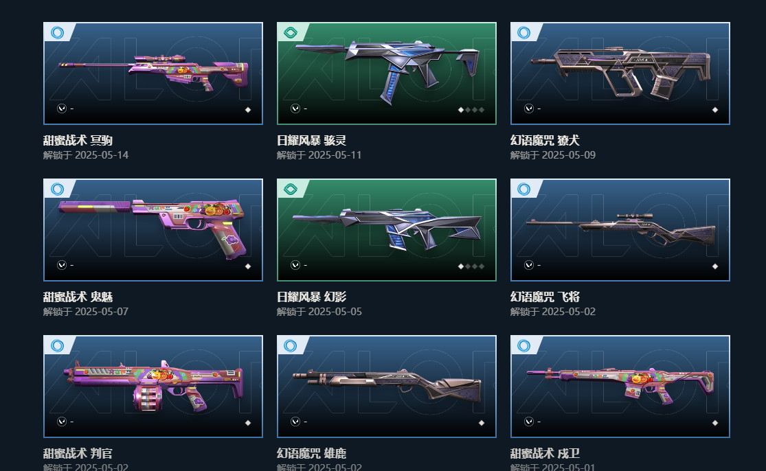Click the tier badge on 甜蜜战术 戍卫 card

pos(524,345)
